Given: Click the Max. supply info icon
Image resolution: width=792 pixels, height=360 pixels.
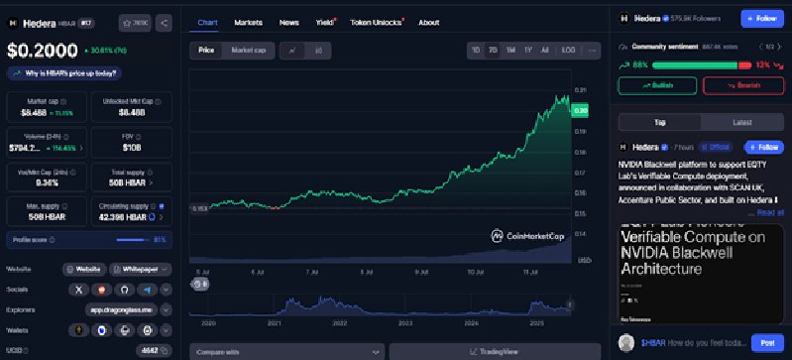Looking at the screenshot, I should tap(64, 206).
